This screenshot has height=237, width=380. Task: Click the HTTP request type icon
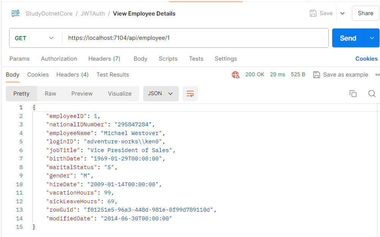pyautogui.click(x=16, y=13)
